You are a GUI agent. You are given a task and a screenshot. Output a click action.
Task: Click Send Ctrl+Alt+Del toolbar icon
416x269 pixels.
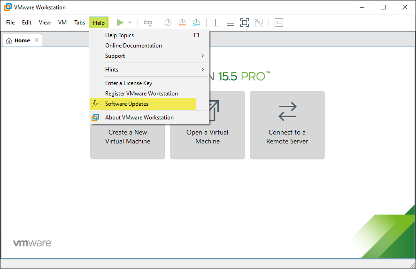(x=148, y=23)
